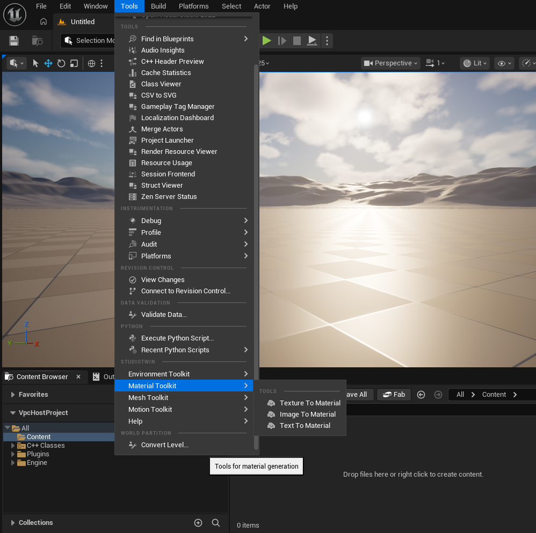Activate the Scale tool icon
The height and width of the screenshot is (533, 536).
pos(74,63)
